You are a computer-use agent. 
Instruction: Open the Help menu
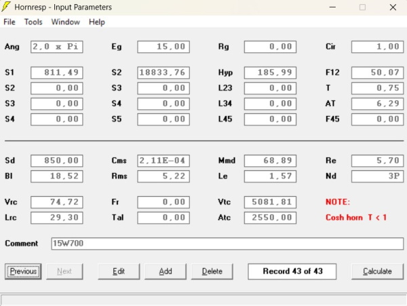97,22
